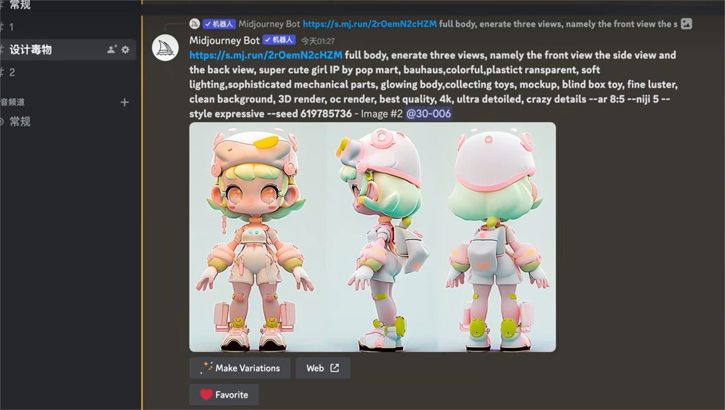The width and height of the screenshot is (725, 410).
Task: Click Make Variations button
Action: [240, 368]
